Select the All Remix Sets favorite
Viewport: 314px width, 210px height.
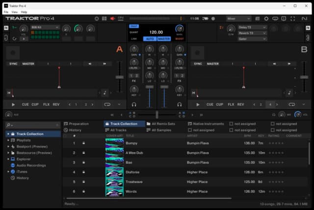[x=161, y=124]
